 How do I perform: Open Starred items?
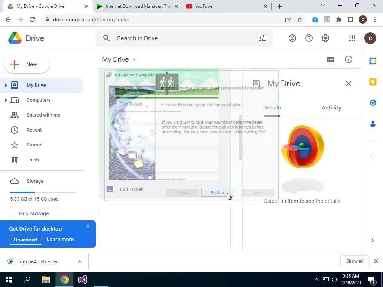pos(34,145)
